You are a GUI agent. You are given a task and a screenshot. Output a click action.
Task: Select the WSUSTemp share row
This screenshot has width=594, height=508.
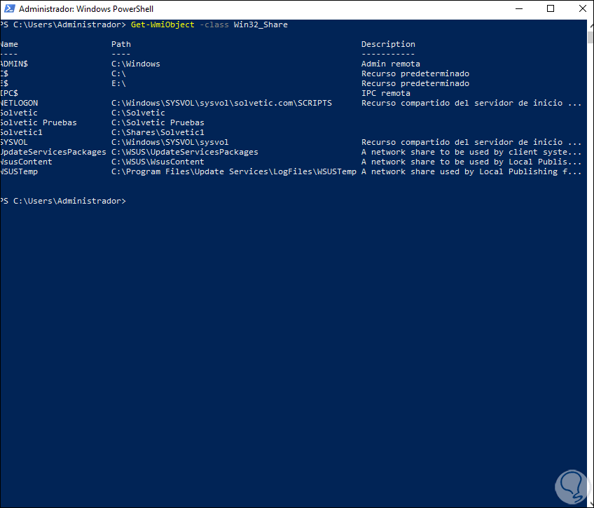(19, 171)
